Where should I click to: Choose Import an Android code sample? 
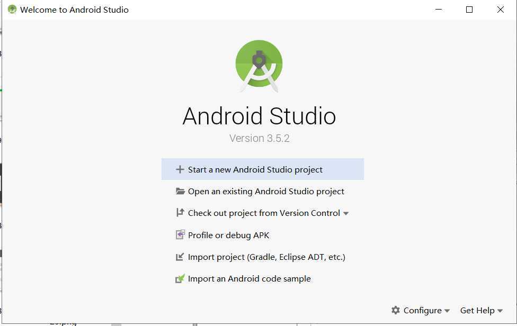(262, 278)
